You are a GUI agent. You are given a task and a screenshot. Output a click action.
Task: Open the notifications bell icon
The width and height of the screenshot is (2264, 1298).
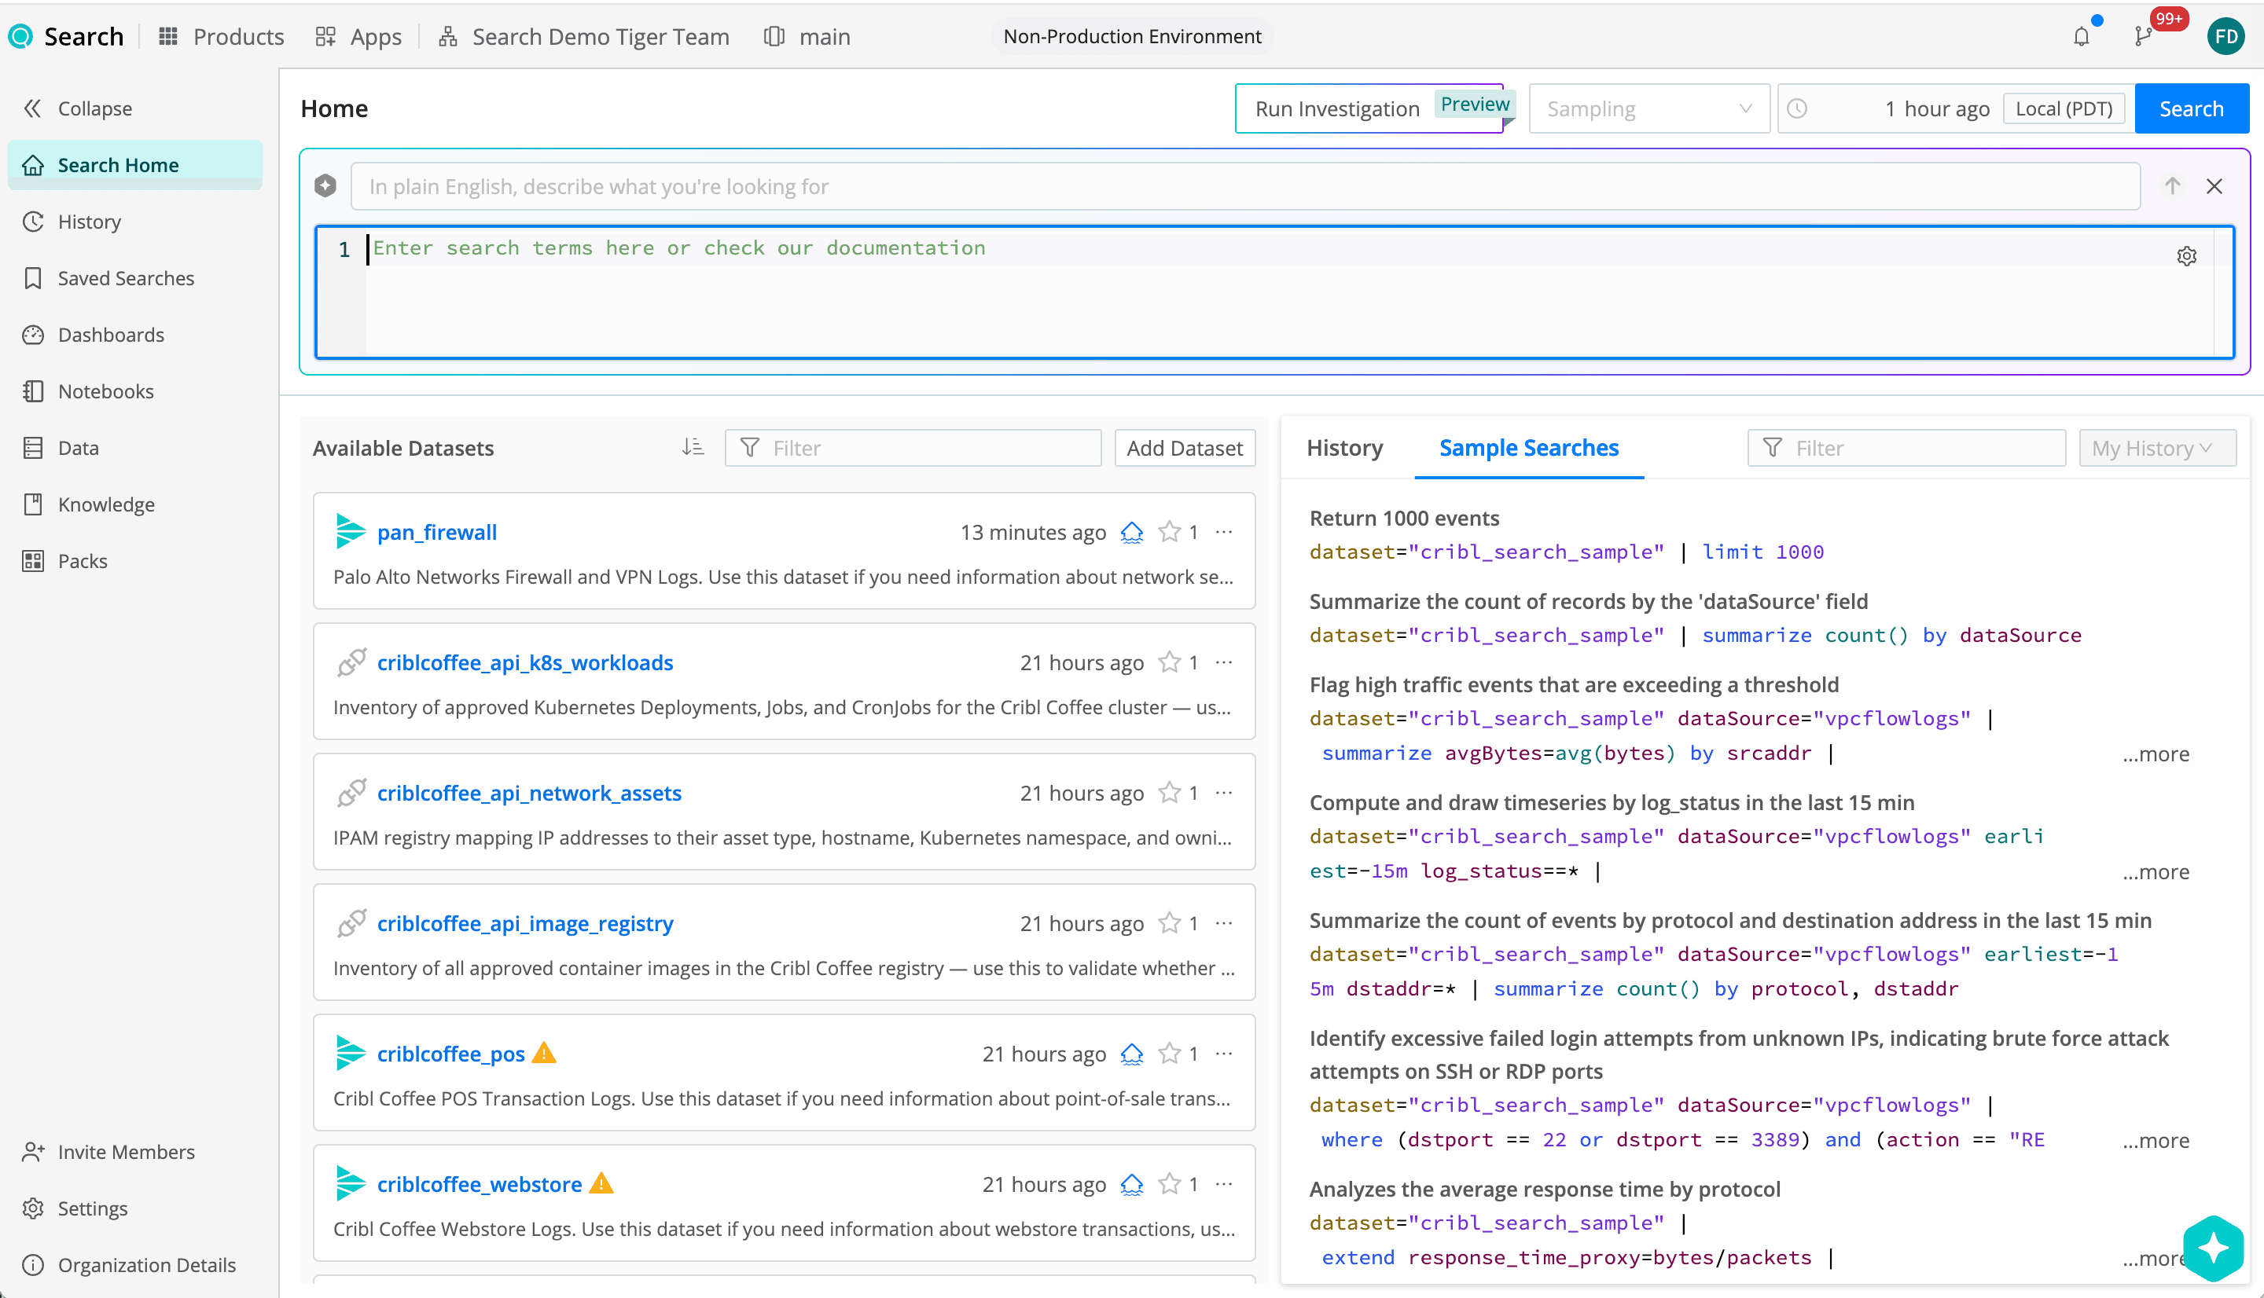tap(2081, 37)
